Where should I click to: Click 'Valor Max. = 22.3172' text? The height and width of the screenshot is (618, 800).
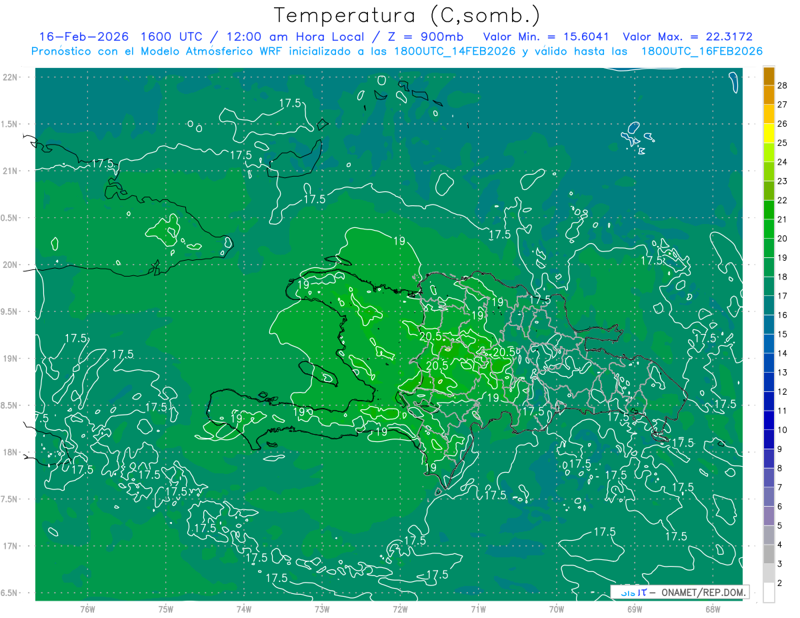687,37
